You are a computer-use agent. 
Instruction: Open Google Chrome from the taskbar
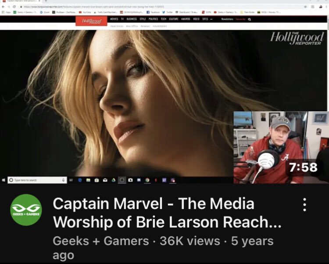pyautogui.click(x=147, y=180)
